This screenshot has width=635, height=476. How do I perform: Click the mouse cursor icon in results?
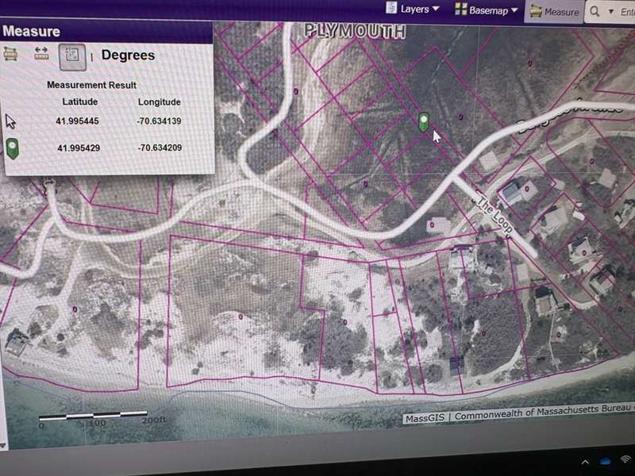[x=11, y=121]
